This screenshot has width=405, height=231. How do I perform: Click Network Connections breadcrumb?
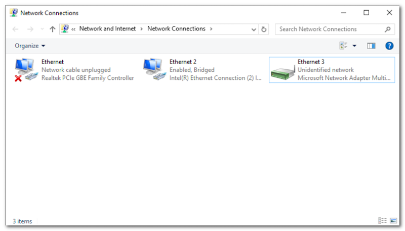point(176,29)
